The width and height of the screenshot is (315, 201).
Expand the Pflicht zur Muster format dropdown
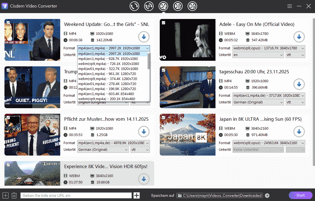click(x=113, y=143)
